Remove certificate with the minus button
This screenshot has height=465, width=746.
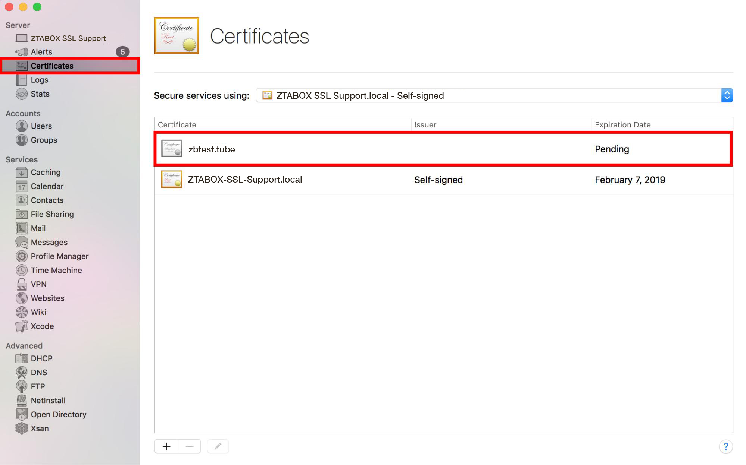coord(190,446)
